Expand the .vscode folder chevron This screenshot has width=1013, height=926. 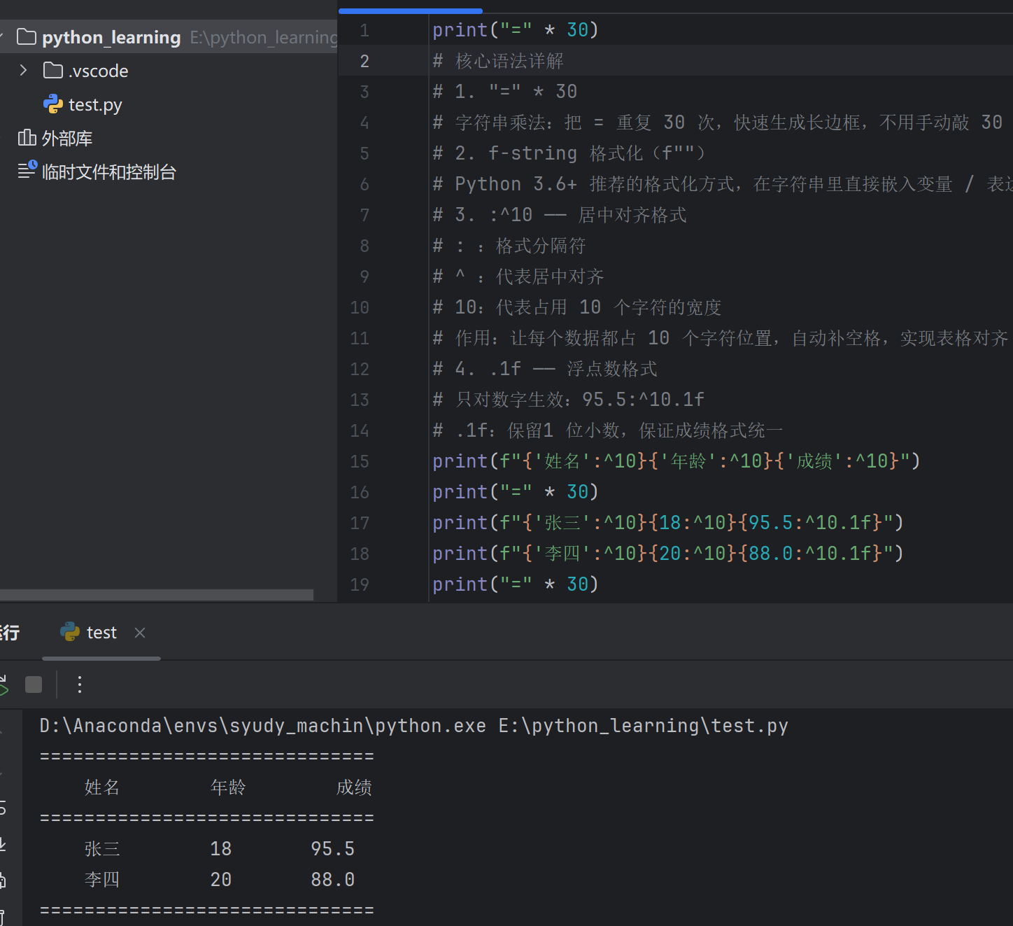click(x=23, y=71)
